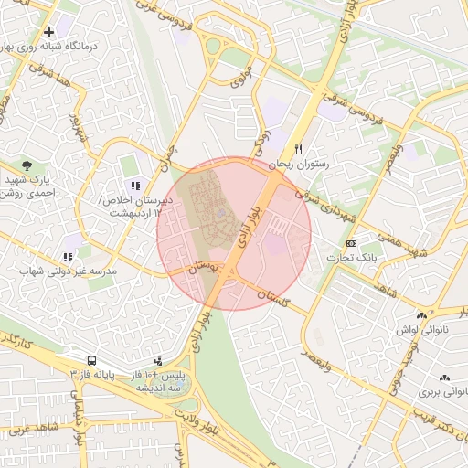The image size is (468, 468).
Task: Click the فردوسی شرقی street label
Action: click(x=353, y=109)
